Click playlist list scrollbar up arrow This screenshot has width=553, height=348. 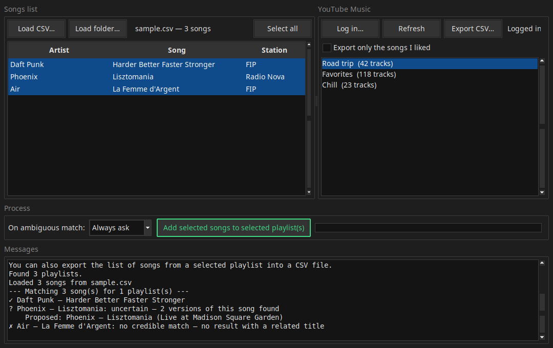click(542, 61)
